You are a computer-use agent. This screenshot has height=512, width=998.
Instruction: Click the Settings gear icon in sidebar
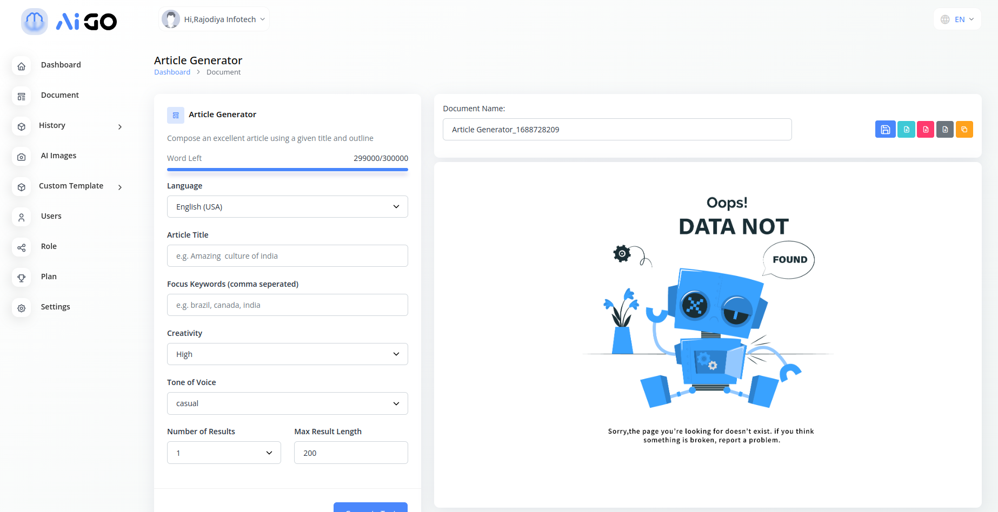tap(22, 308)
